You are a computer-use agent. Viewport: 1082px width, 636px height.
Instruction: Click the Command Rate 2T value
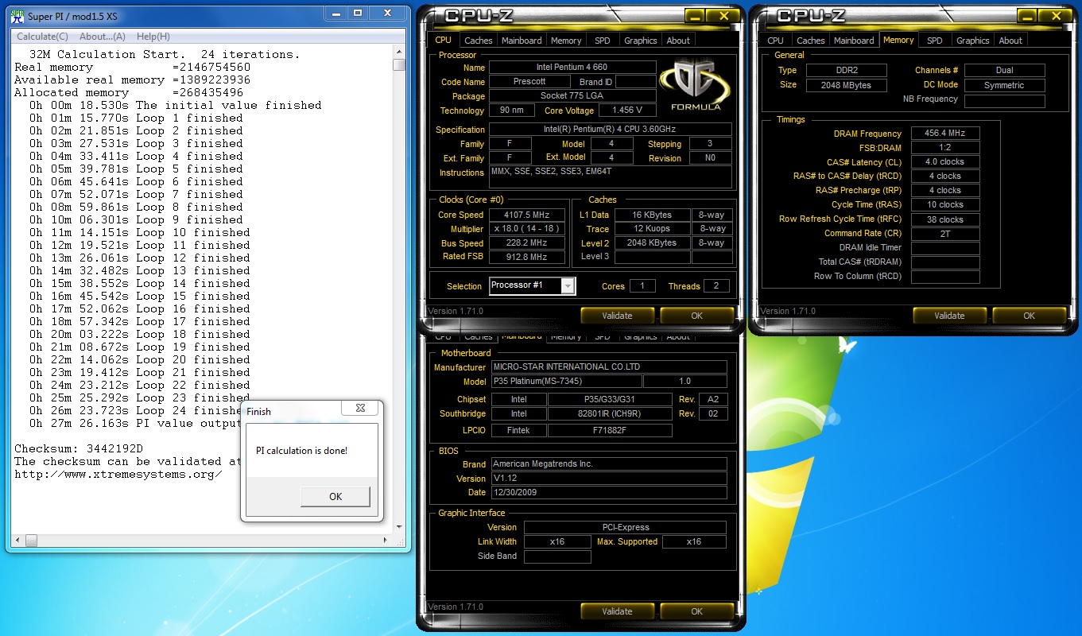(x=945, y=234)
